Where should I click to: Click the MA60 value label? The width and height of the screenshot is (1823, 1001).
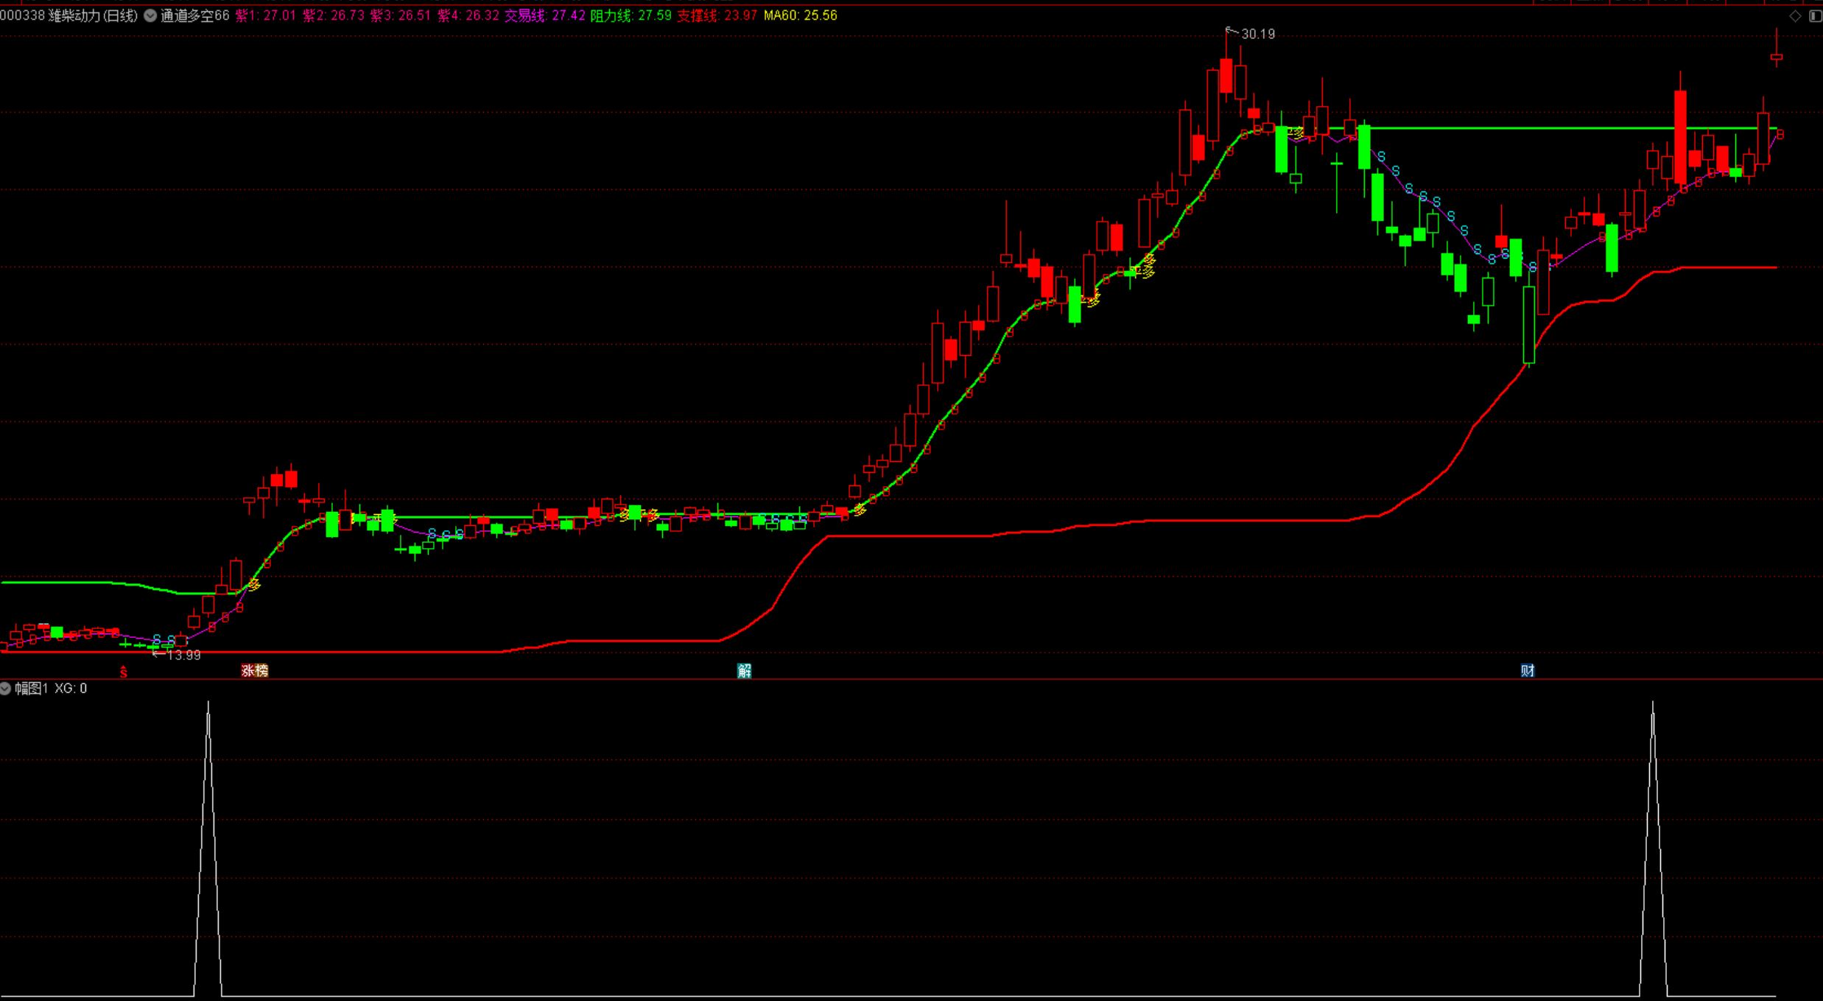click(801, 15)
